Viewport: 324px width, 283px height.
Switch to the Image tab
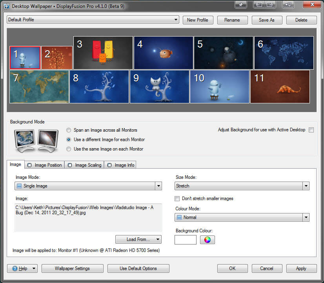[x=16, y=164]
